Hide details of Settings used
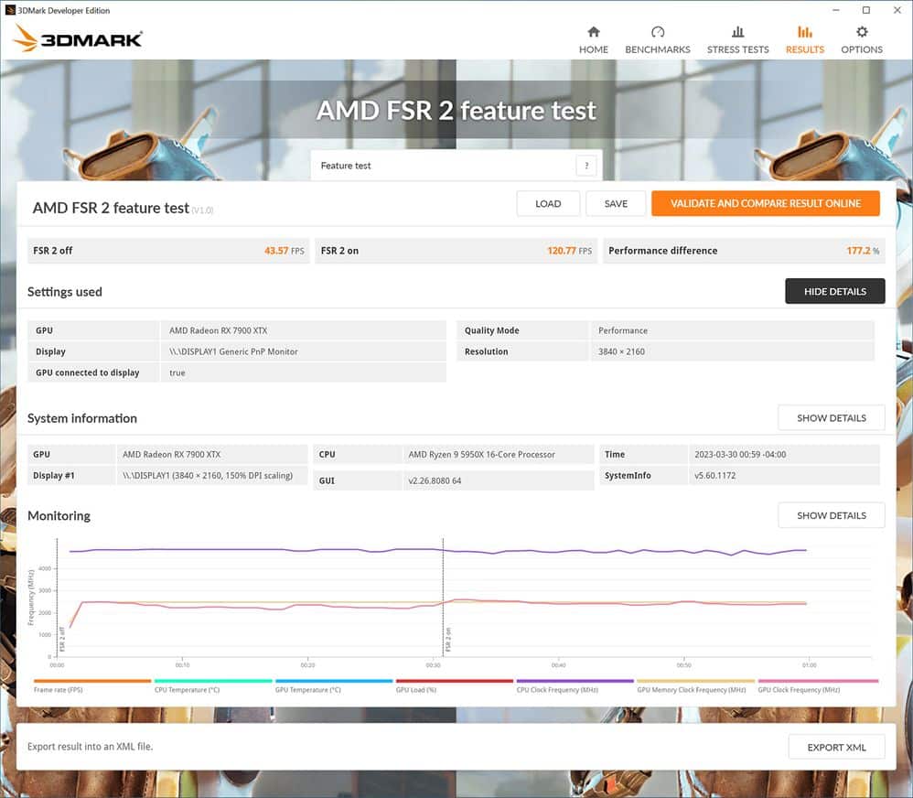Screen dimensions: 913x798 (834, 291)
